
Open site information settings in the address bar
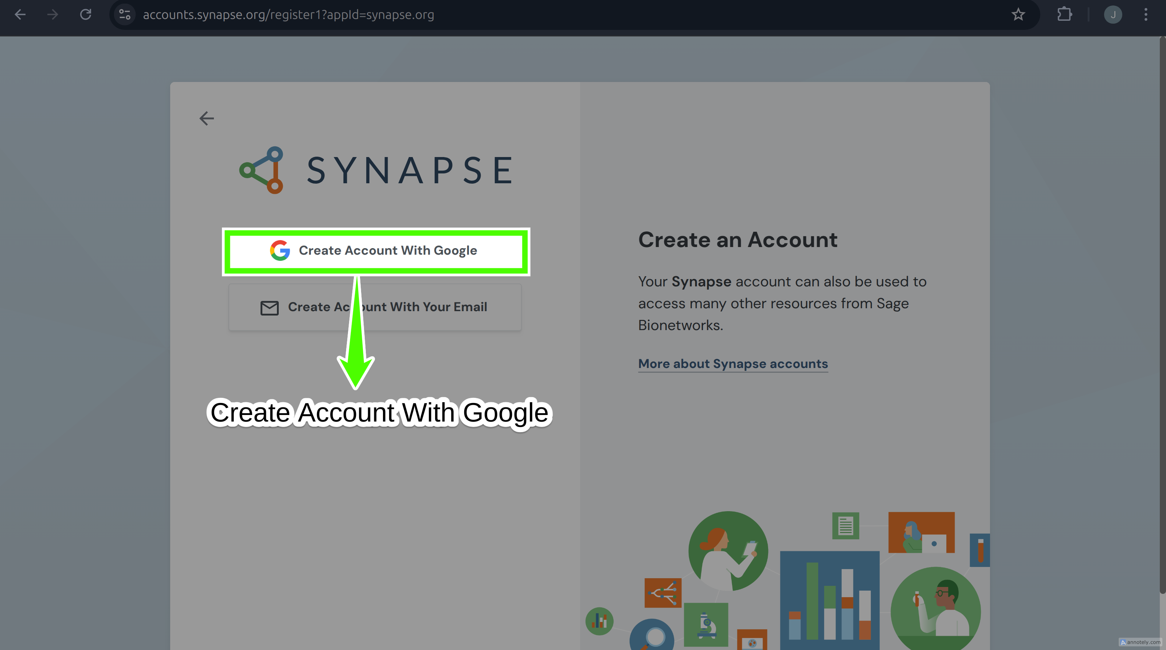(125, 14)
